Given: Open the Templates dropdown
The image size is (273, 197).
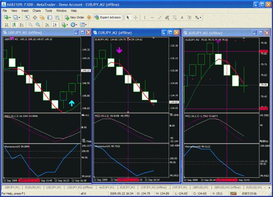Looking at the screenshot, I should tap(83, 25).
